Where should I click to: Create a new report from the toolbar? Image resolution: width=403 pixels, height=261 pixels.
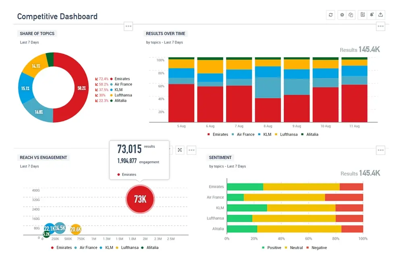click(x=362, y=15)
